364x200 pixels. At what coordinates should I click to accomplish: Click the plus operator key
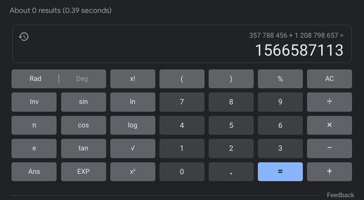(330, 171)
